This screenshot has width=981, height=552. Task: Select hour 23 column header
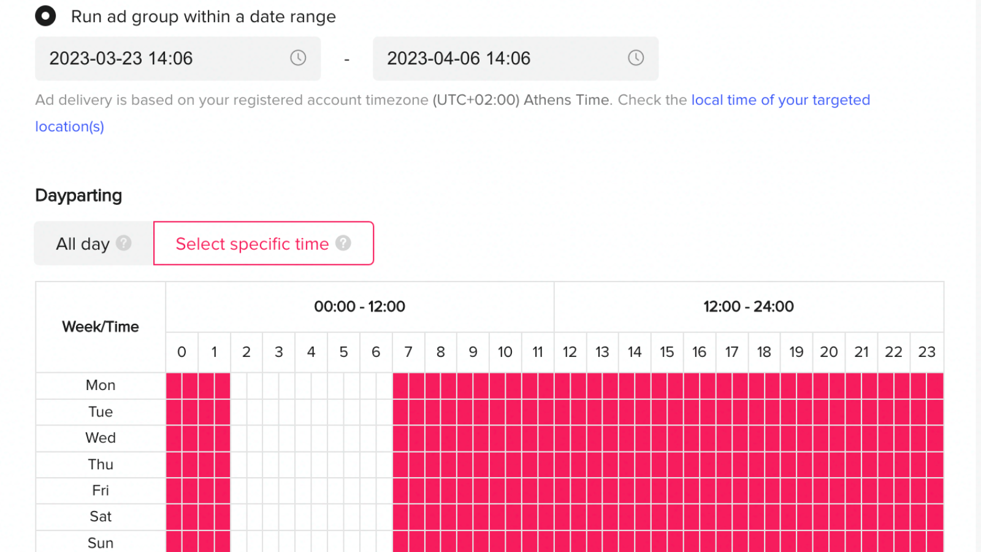pyautogui.click(x=926, y=352)
